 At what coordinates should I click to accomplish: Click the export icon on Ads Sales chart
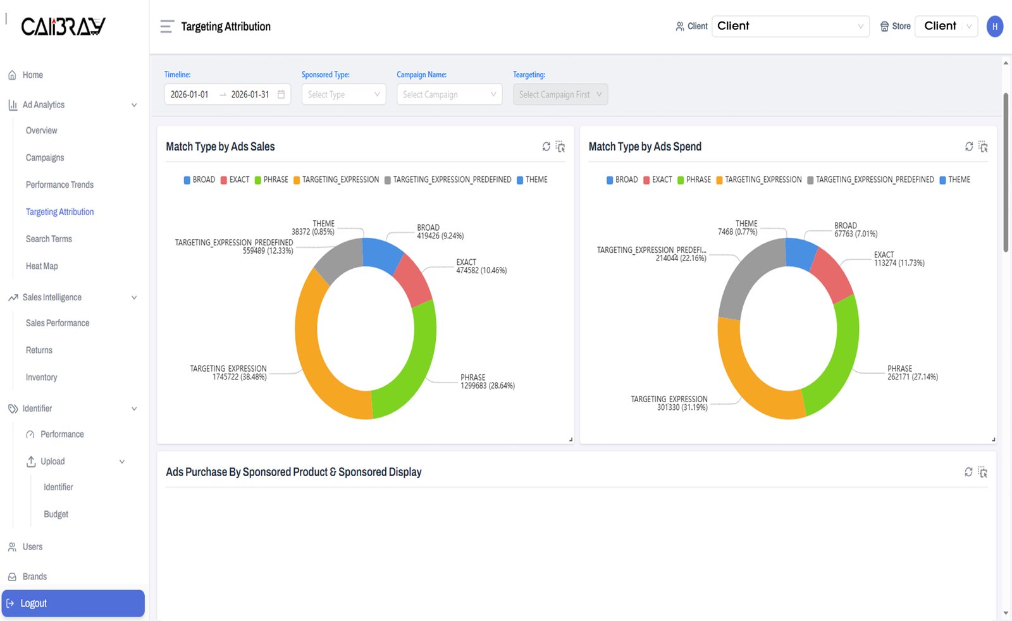click(x=560, y=147)
